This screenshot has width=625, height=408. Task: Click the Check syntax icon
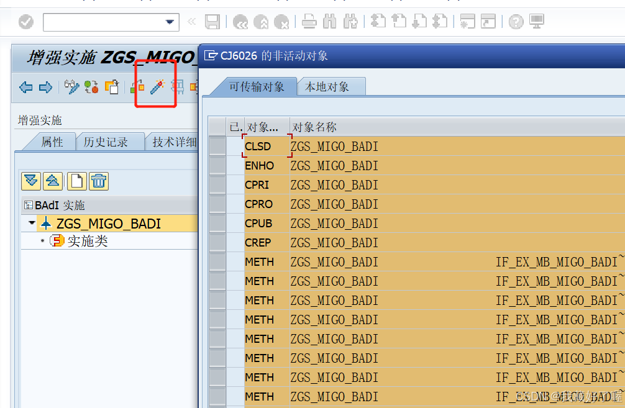(x=137, y=86)
